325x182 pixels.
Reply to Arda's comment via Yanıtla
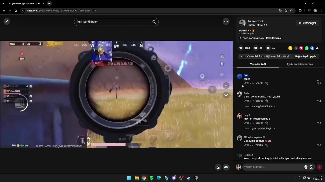(259, 101)
